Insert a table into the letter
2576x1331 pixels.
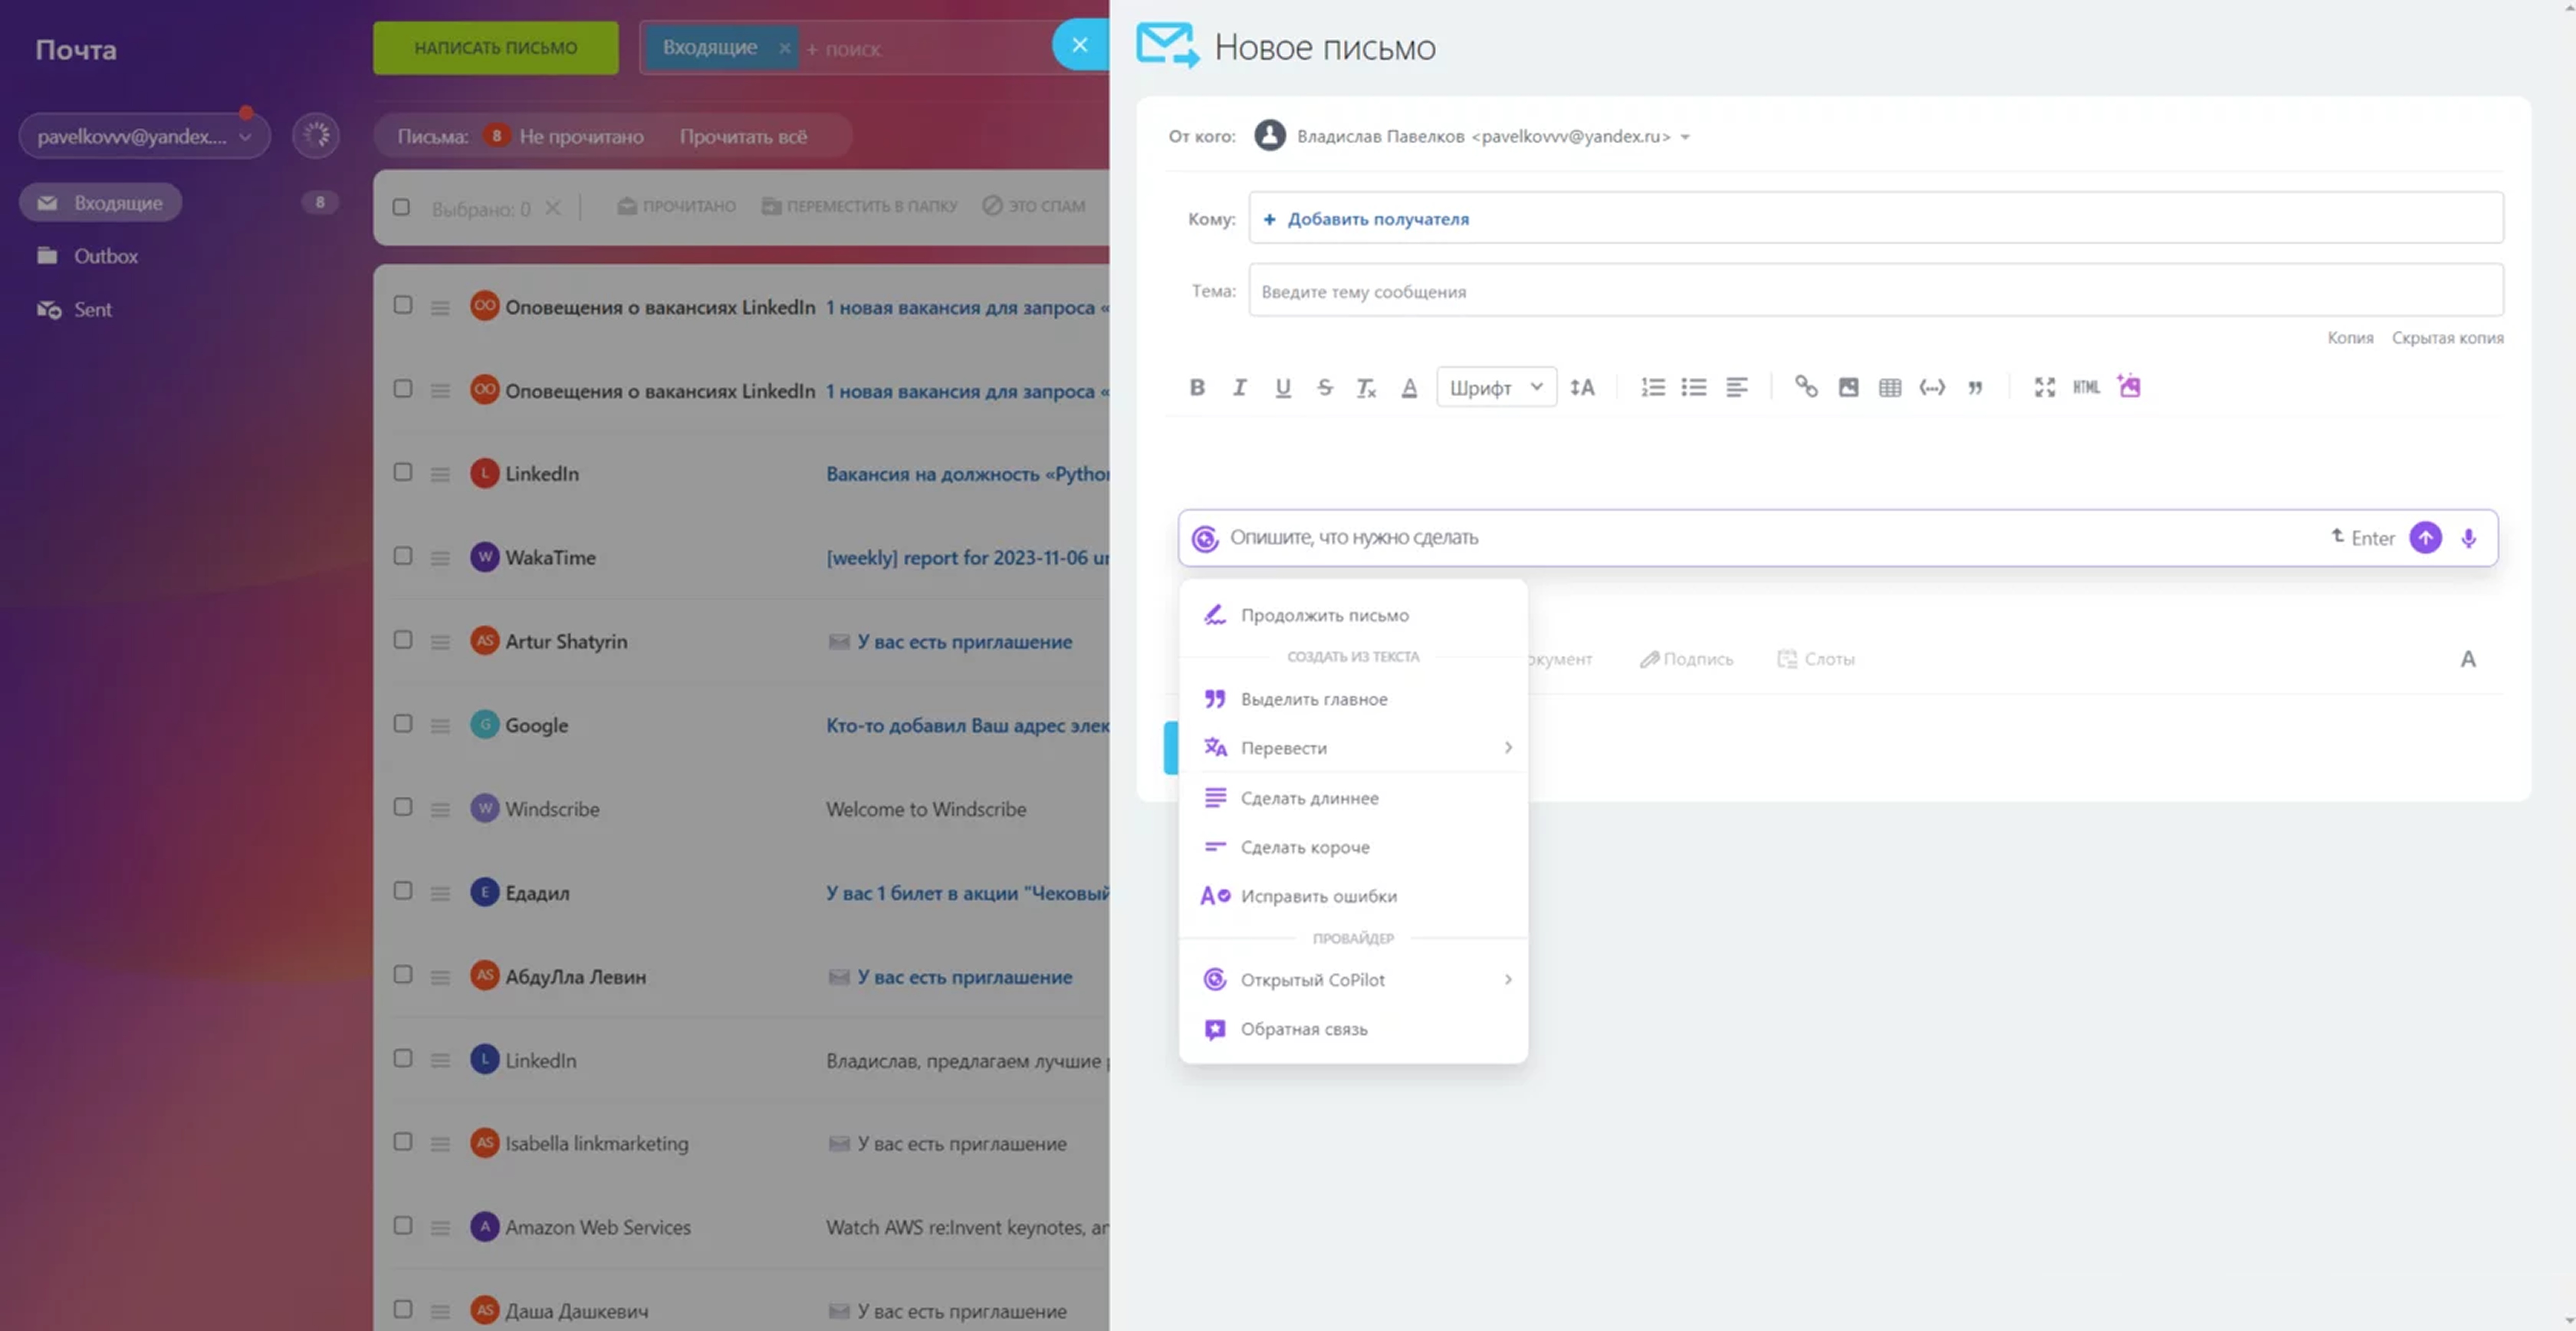[1889, 387]
